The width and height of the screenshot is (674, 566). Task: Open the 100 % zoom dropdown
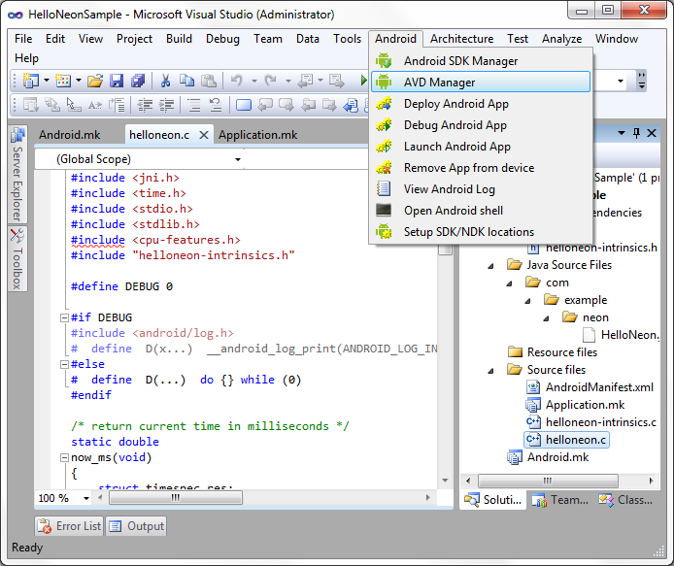click(x=86, y=498)
